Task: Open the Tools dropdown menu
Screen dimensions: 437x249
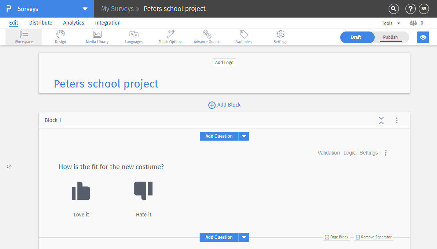Action: coord(391,23)
